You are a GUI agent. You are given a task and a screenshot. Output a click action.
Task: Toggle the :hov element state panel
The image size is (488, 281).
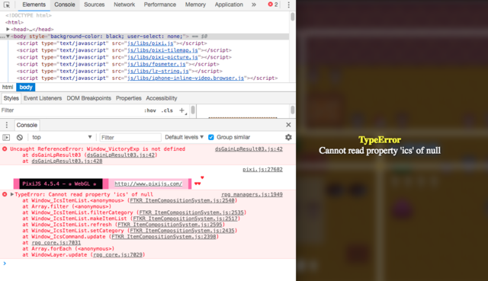[150, 110]
